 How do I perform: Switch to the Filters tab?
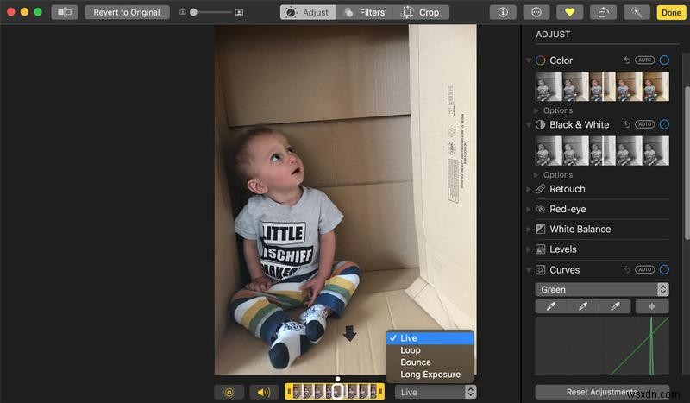(x=365, y=12)
